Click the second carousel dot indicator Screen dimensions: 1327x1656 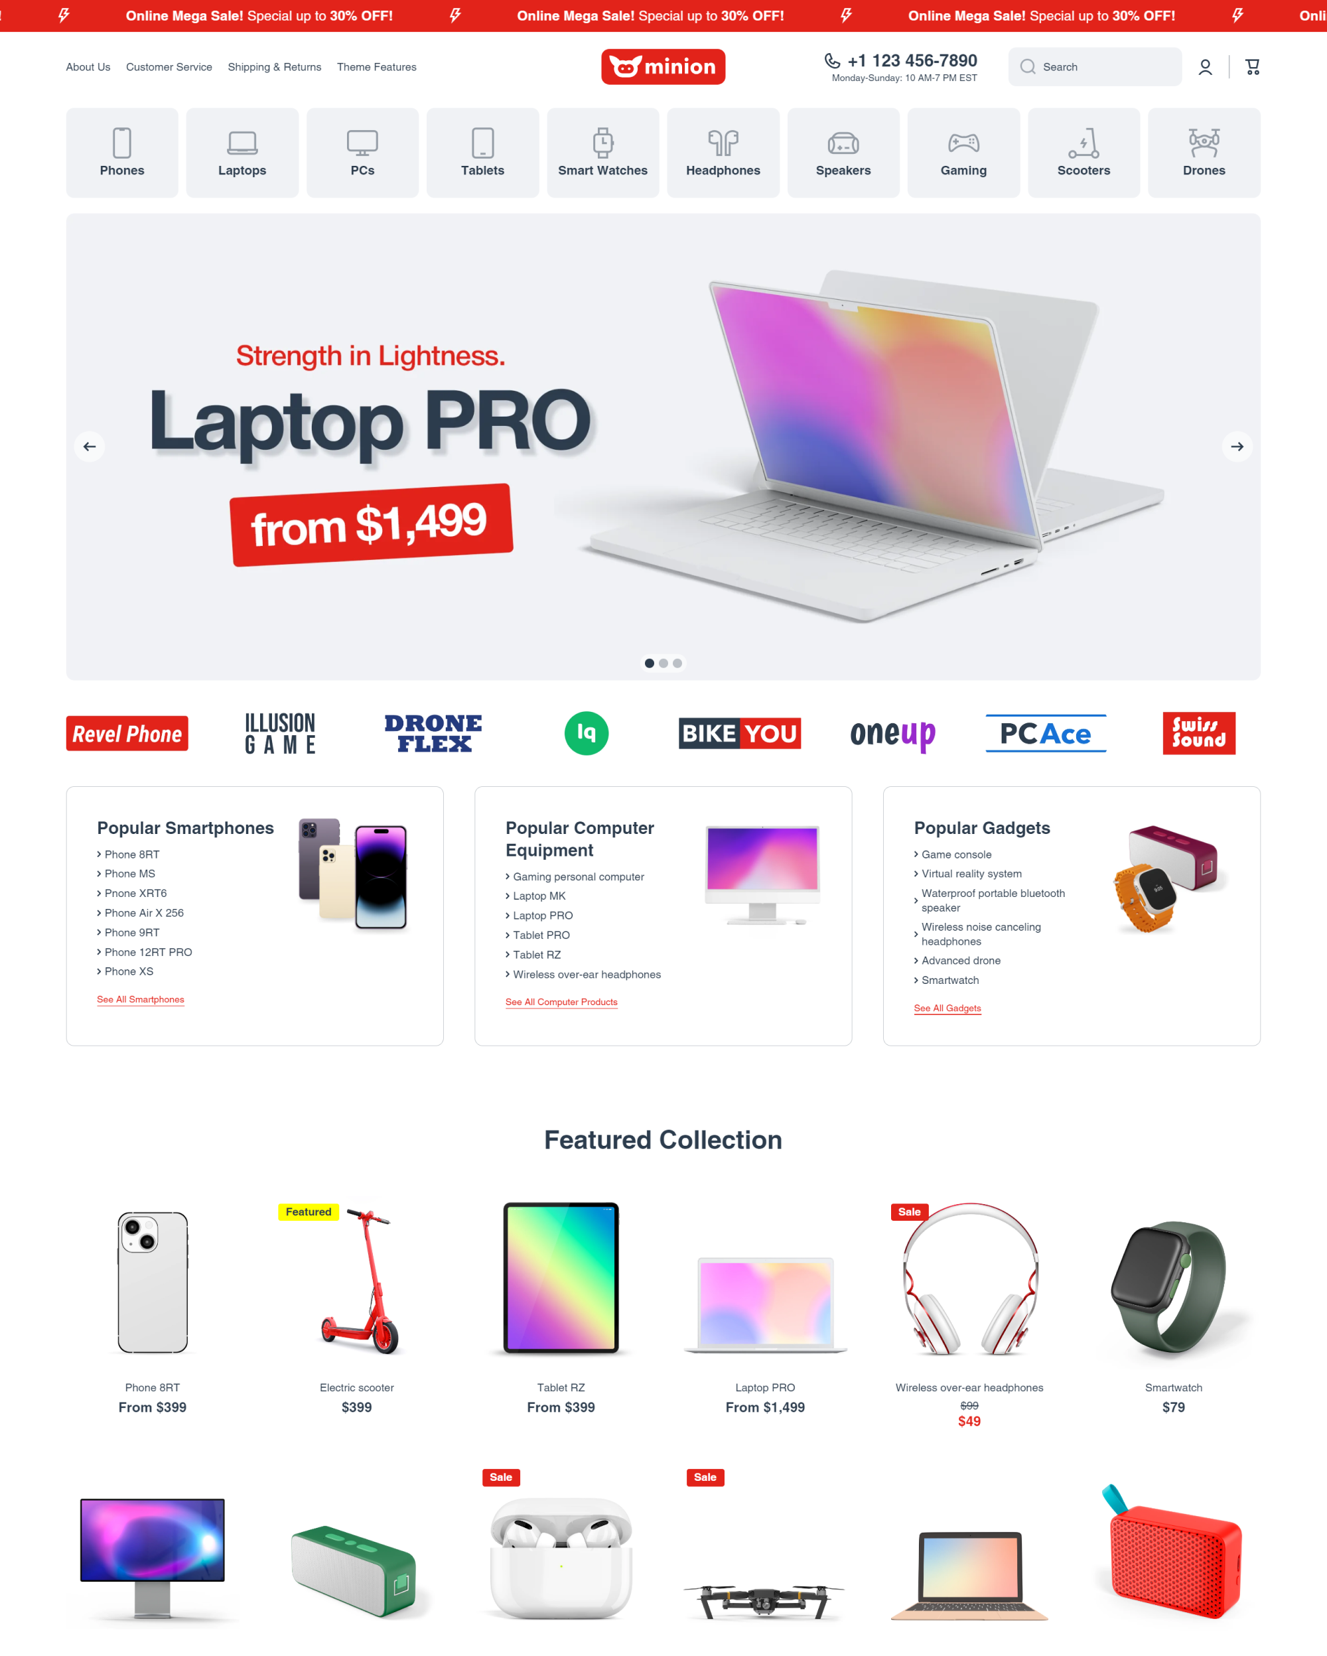click(x=663, y=662)
